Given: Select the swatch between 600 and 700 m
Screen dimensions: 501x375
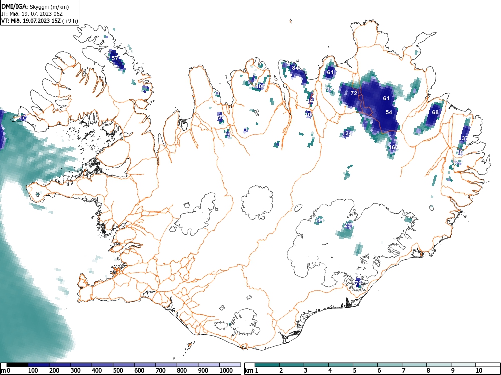Looking at the screenshot, I should click(x=145, y=365).
